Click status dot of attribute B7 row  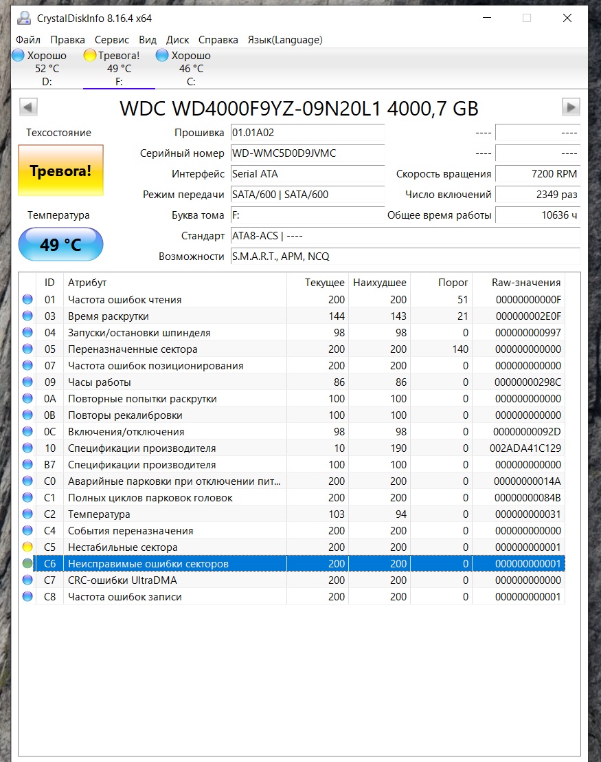(x=27, y=465)
